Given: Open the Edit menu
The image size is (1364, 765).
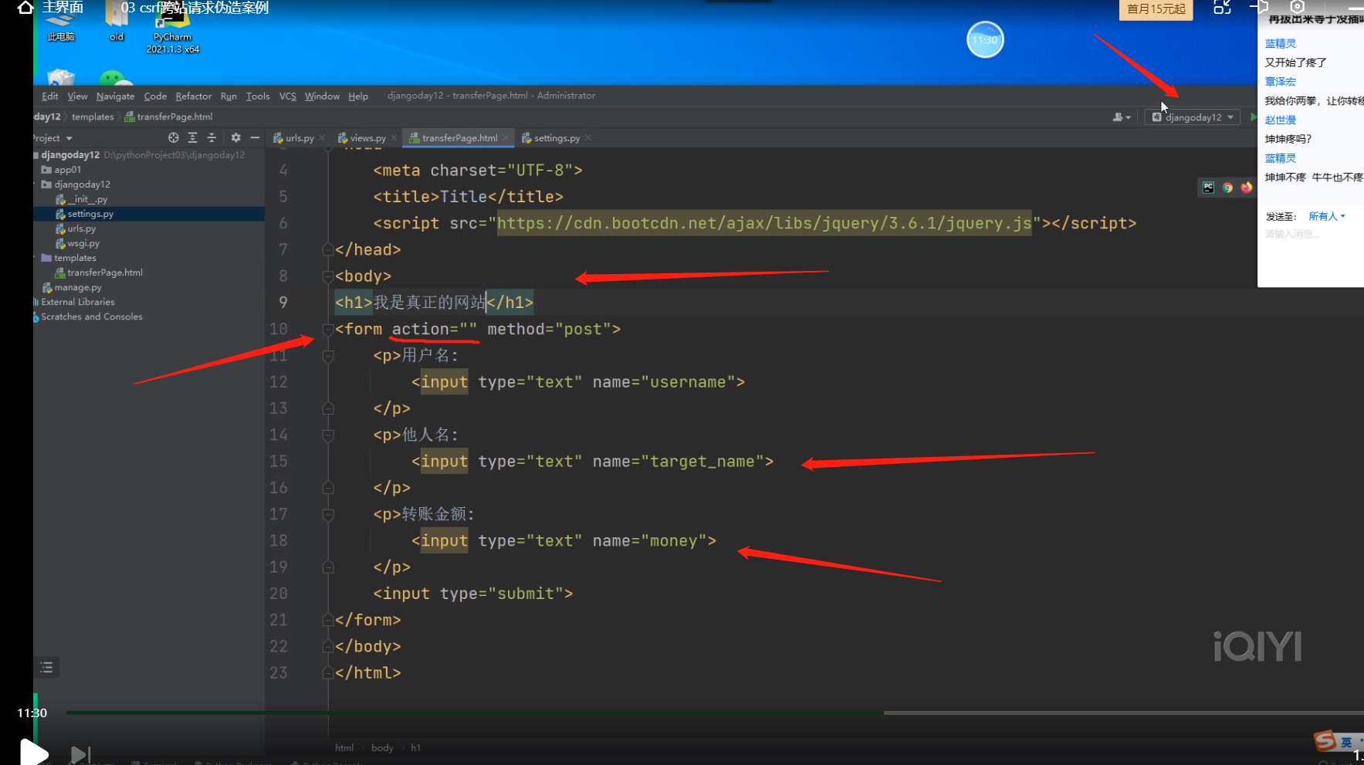Looking at the screenshot, I should pyautogui.click(x=50, y=96).
